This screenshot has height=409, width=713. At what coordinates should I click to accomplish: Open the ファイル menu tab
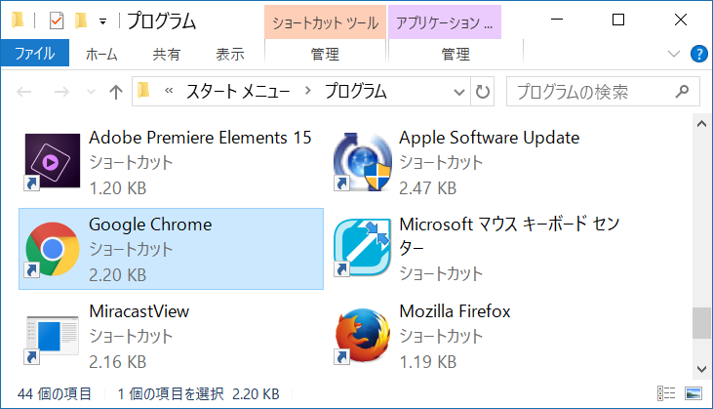coord(35,54)
